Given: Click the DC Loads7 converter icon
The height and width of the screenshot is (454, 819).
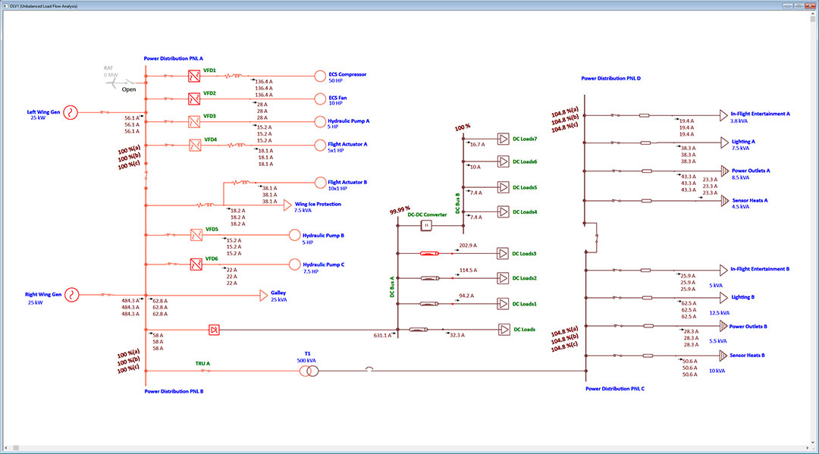Looking at the screenshot, I should tap(503, 139).
